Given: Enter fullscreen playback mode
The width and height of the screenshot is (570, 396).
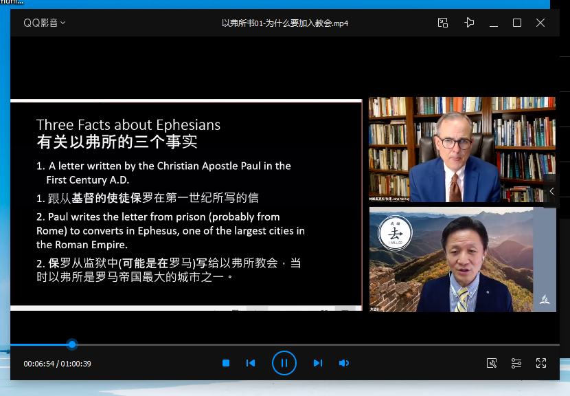Looking at the screenshot, I should pyautogui.click(x=540, y=363).
